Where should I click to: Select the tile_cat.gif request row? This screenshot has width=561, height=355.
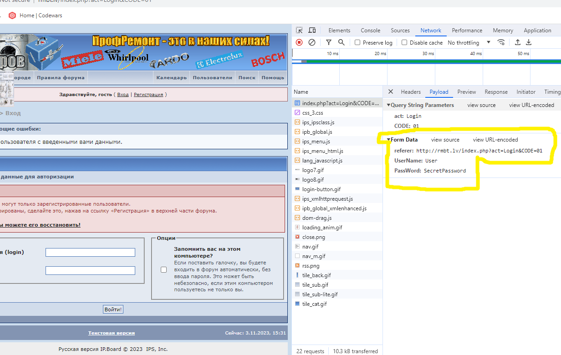tap(337, 304)
